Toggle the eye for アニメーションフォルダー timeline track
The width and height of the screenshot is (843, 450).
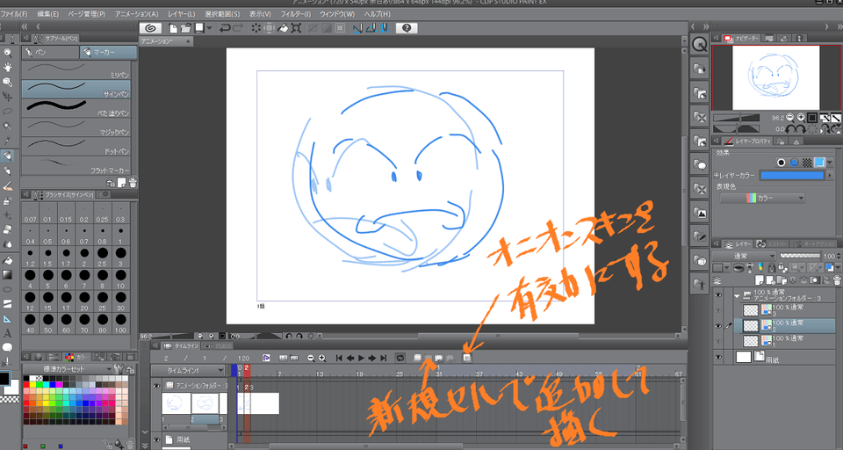point(157,386)
